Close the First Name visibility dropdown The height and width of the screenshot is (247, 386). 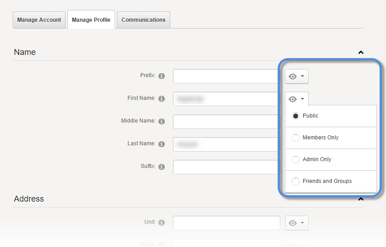[297, 99]
